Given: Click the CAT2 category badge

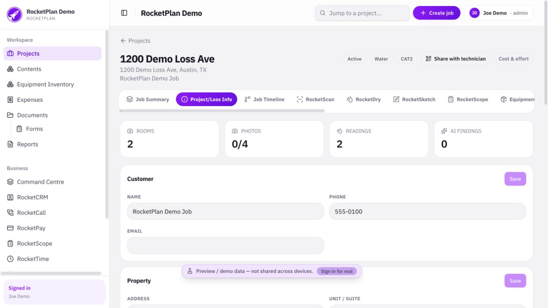Looking at the screenshot, I should tap(407, 59).
